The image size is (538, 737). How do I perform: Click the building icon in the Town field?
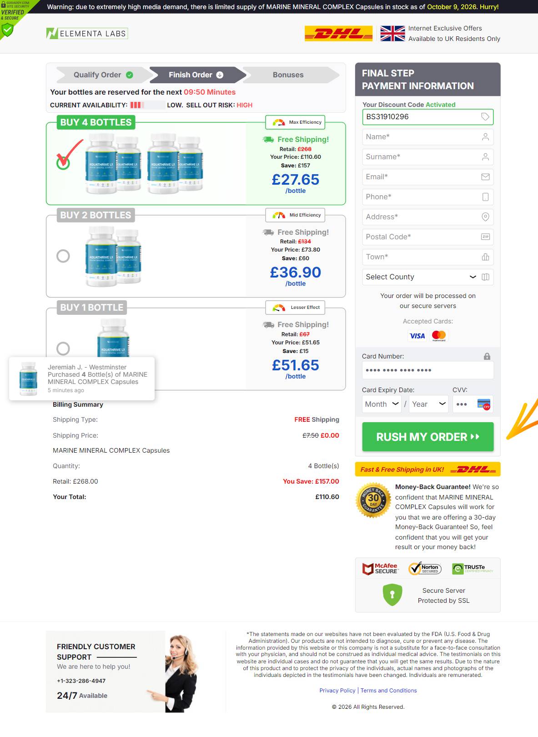(x=485, y=257)
